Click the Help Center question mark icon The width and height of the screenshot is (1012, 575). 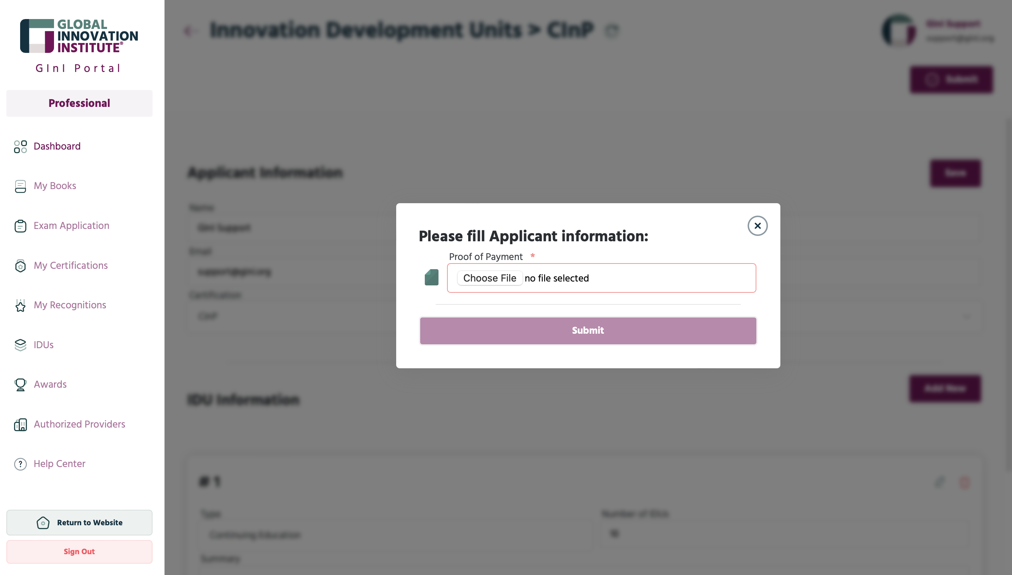pos(20,464)
